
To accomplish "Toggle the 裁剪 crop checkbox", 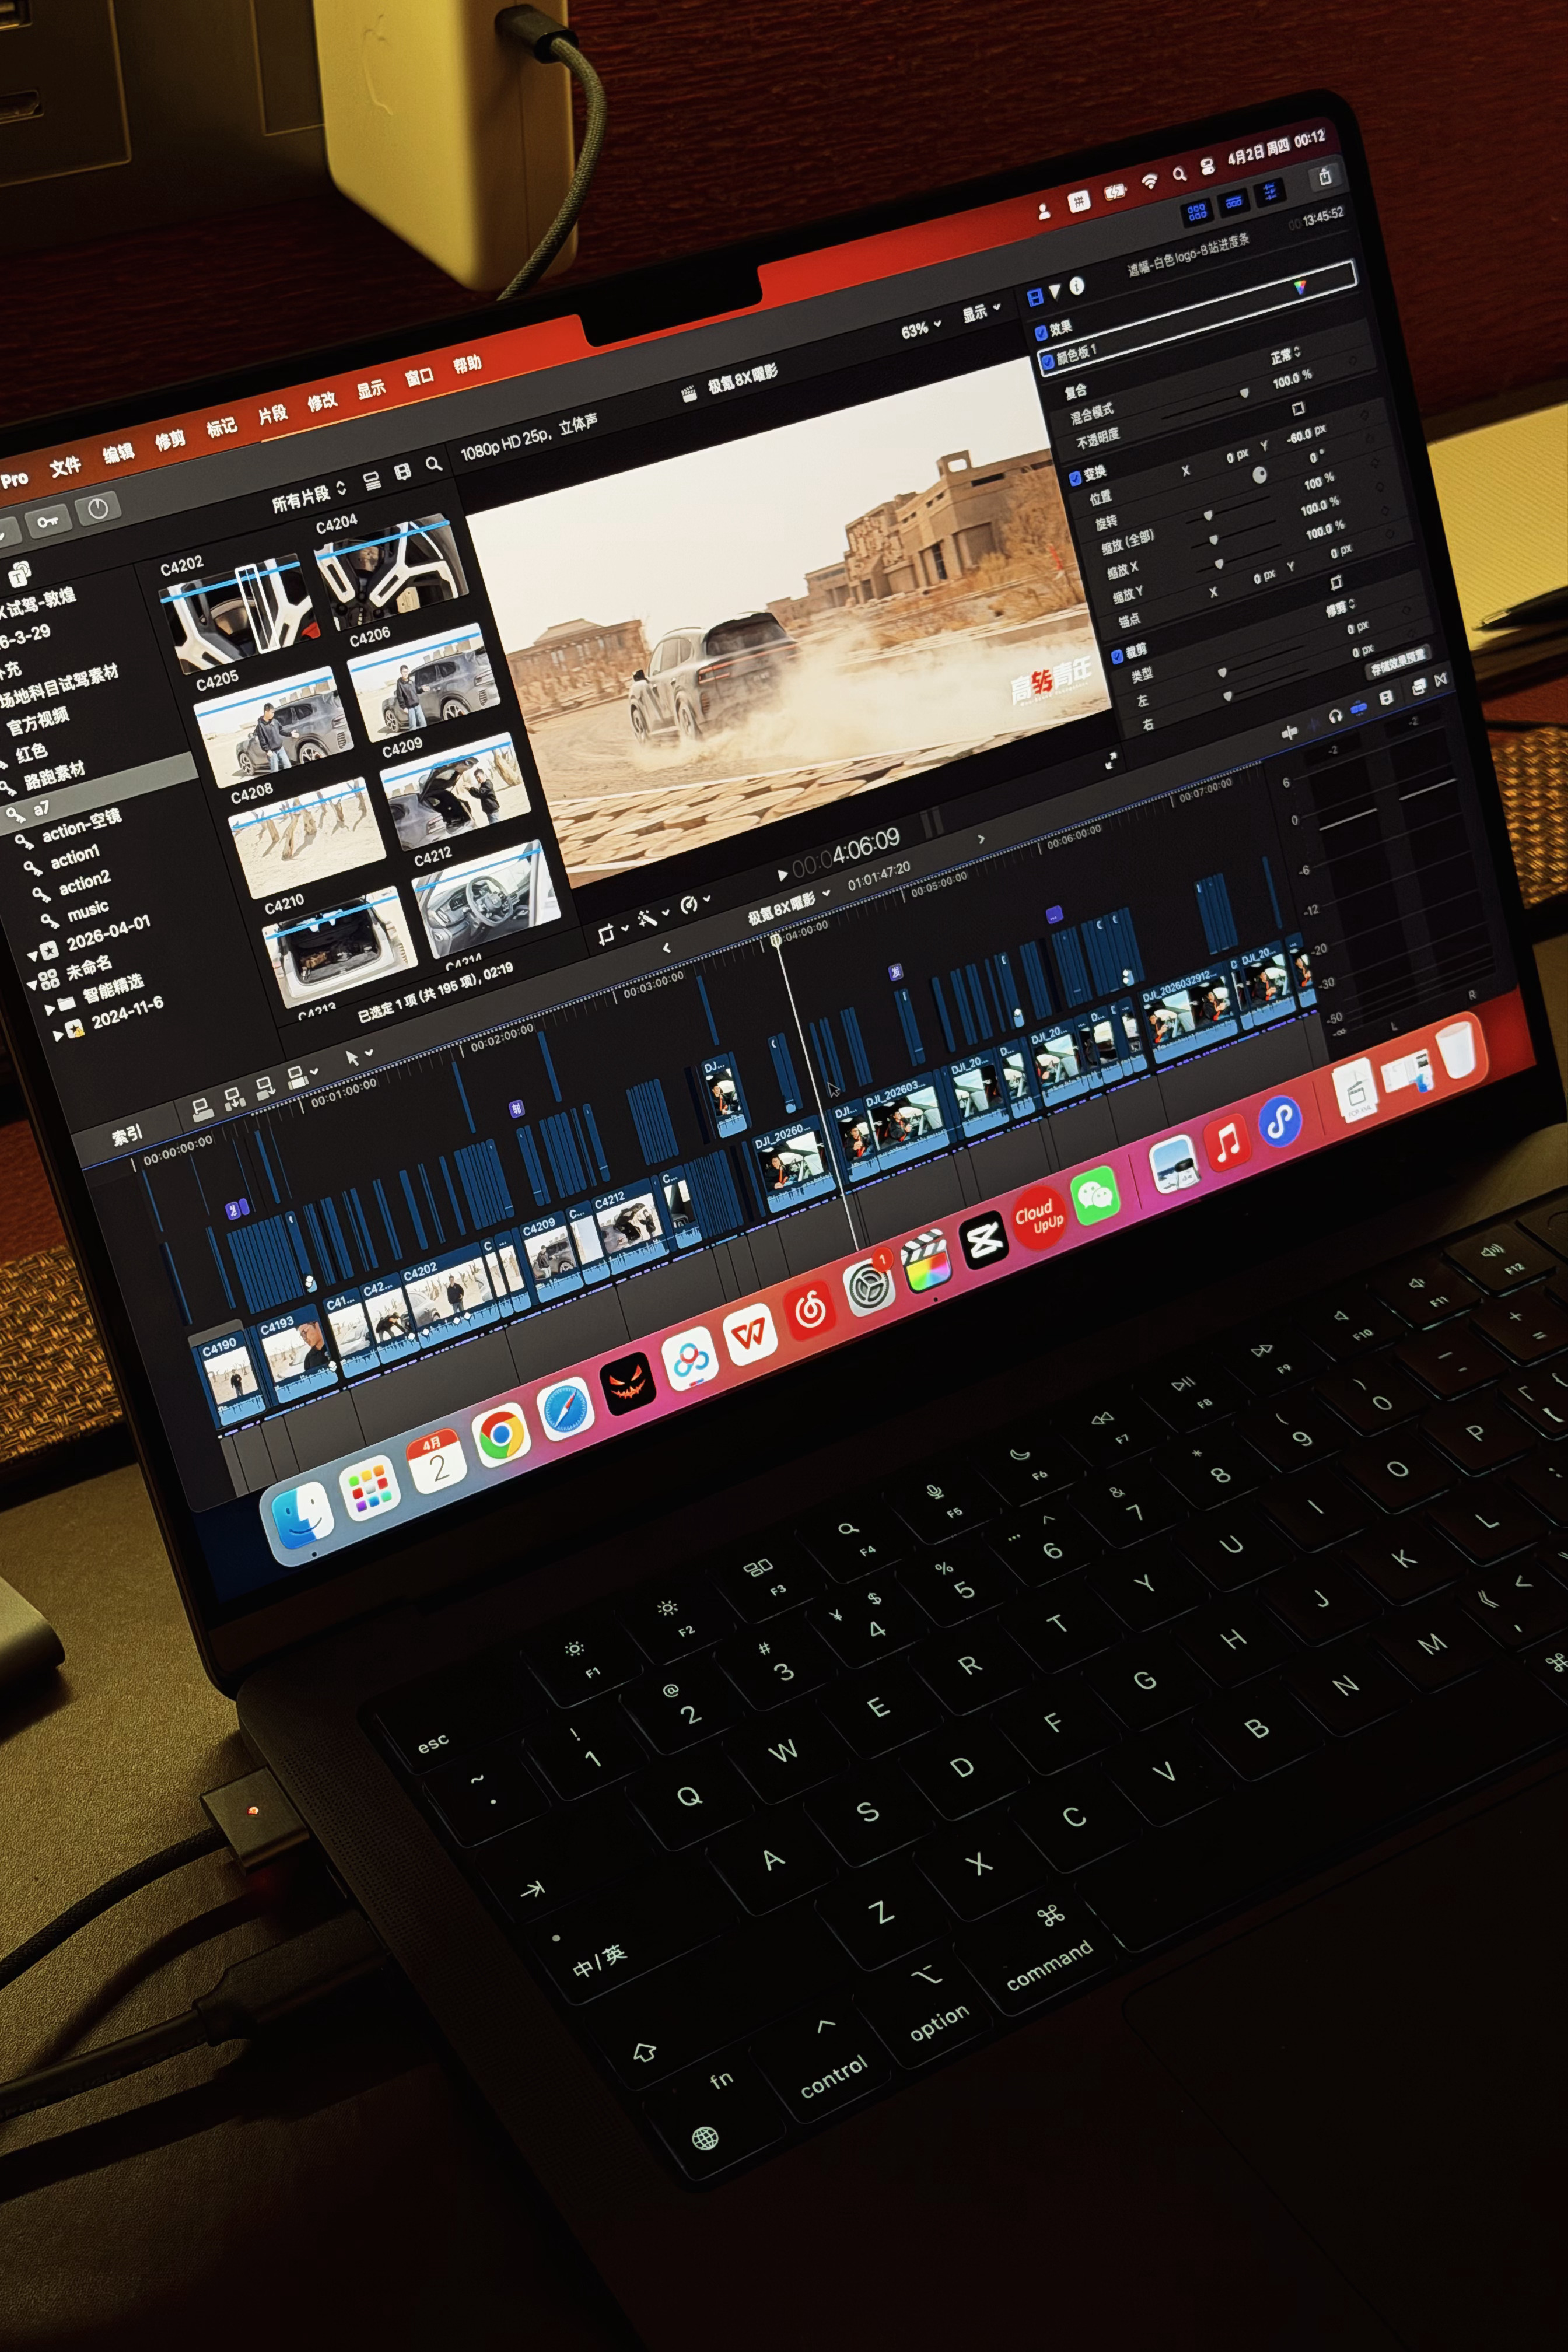I will [x=1118, y=656].
